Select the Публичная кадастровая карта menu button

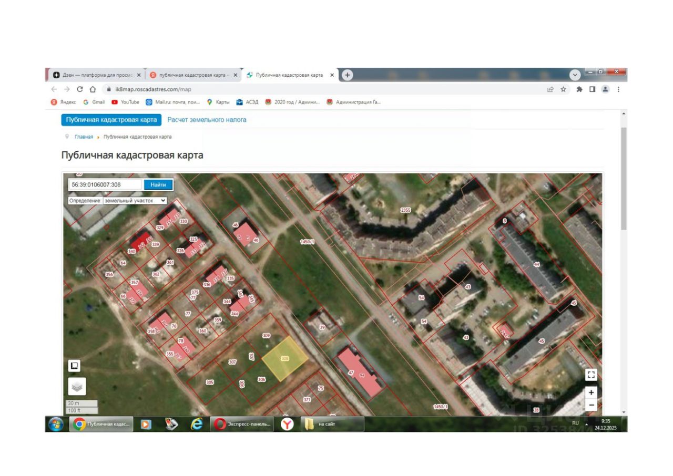[111, 120]
